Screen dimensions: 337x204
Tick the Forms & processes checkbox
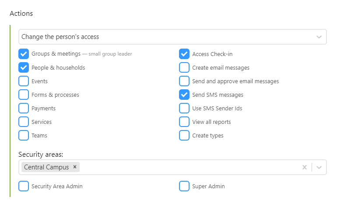tap(24, 95)
